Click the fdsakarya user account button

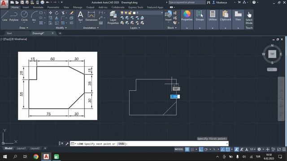[220, 2]
